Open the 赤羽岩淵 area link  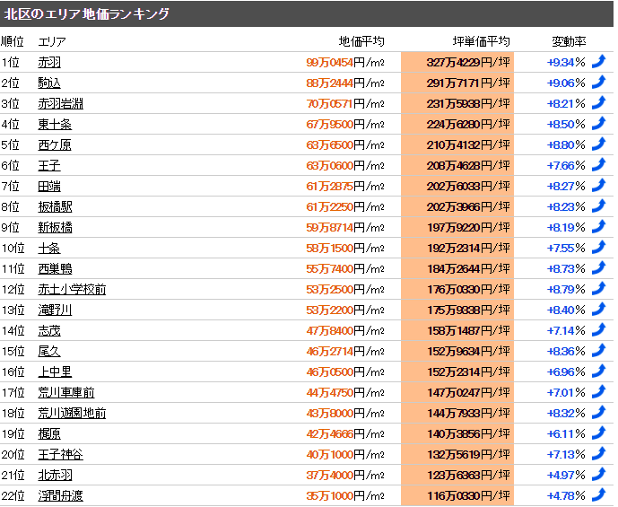[61, 104]
